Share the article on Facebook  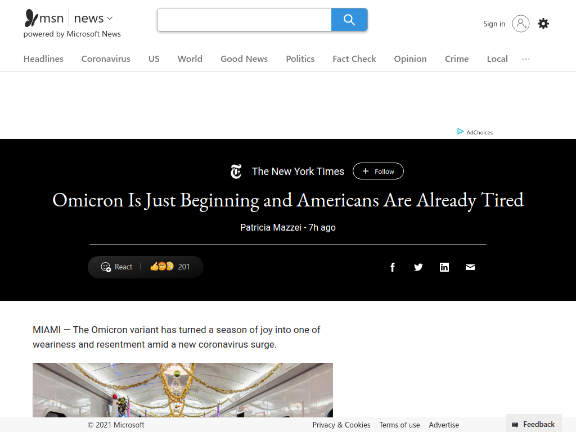[x=392, y=267]
